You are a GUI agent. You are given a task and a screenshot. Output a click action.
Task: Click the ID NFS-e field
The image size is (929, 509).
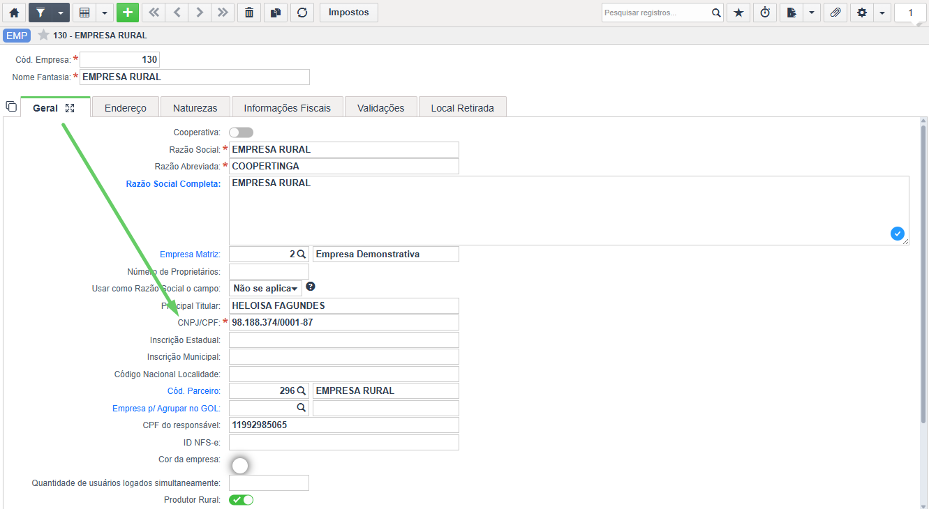coord(344,442)
